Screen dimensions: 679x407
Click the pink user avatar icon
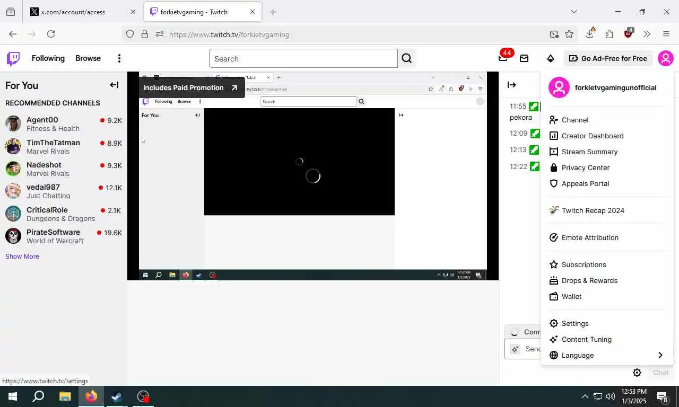[x=665, y=58]
